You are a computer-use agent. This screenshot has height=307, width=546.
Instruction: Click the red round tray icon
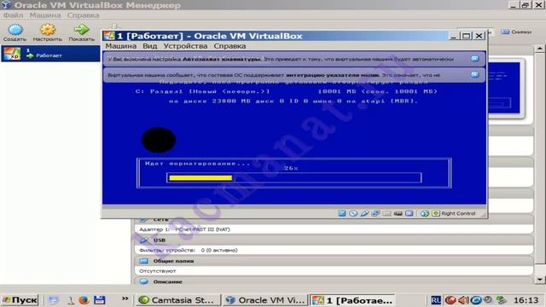(x=450, y=300)
